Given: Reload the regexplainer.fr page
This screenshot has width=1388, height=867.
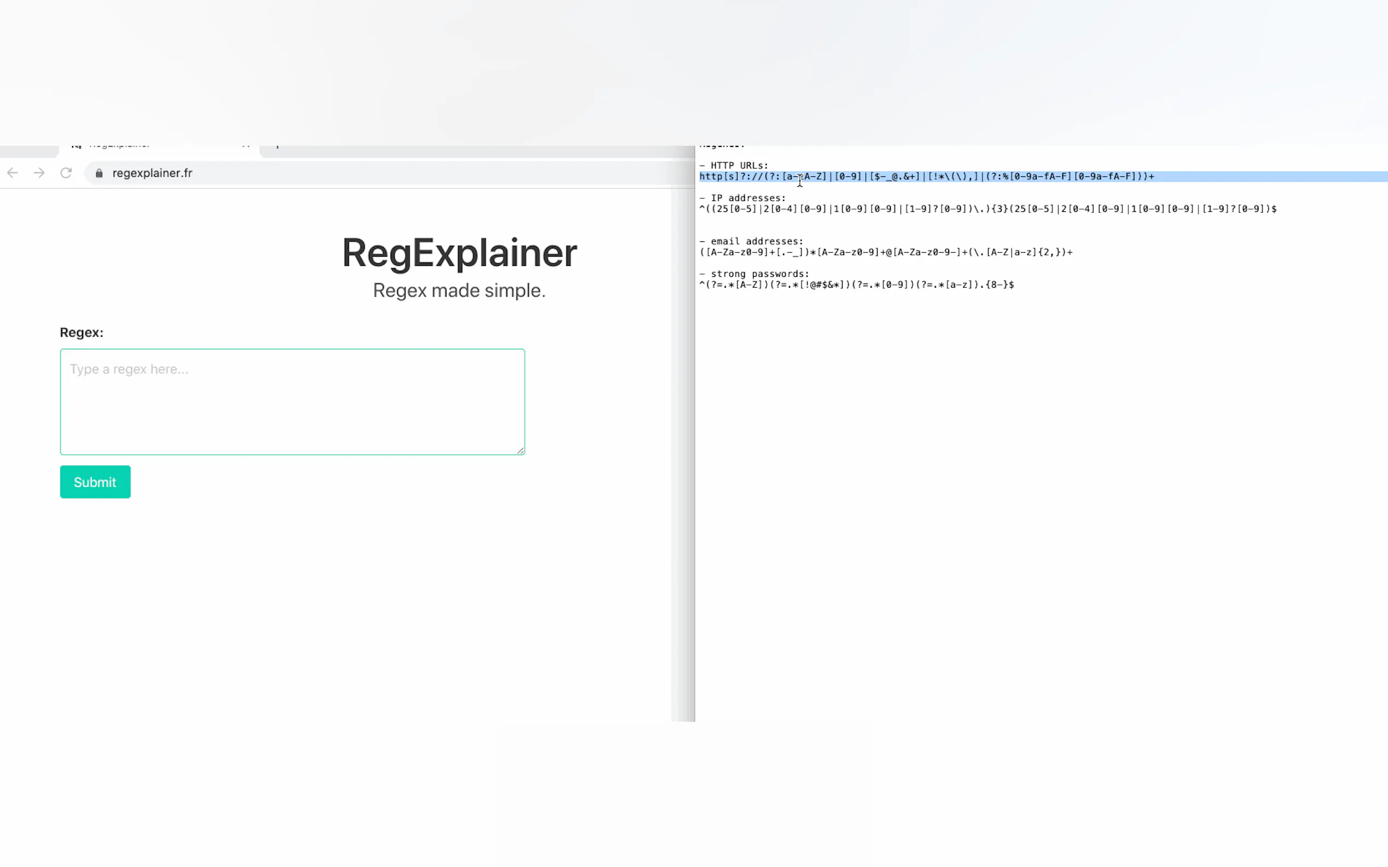Looking at the screenshot, I should 66,173.
